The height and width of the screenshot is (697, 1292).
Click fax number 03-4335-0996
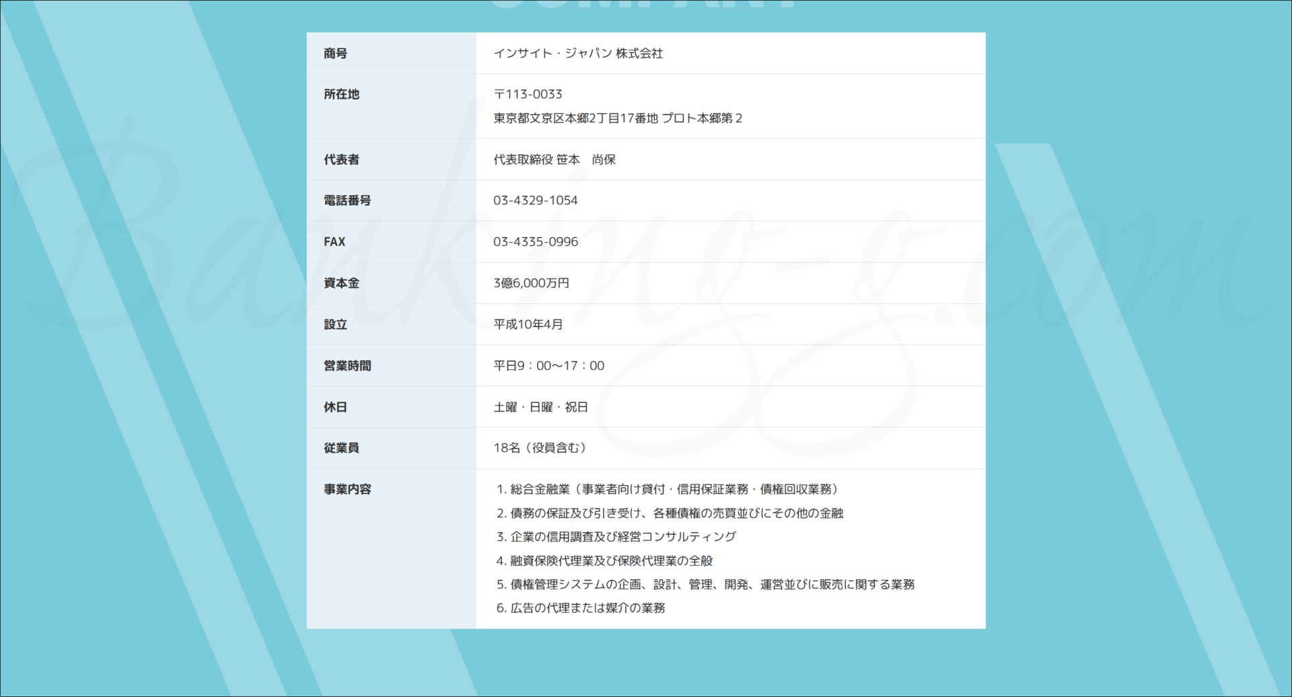tap(536, 242)
